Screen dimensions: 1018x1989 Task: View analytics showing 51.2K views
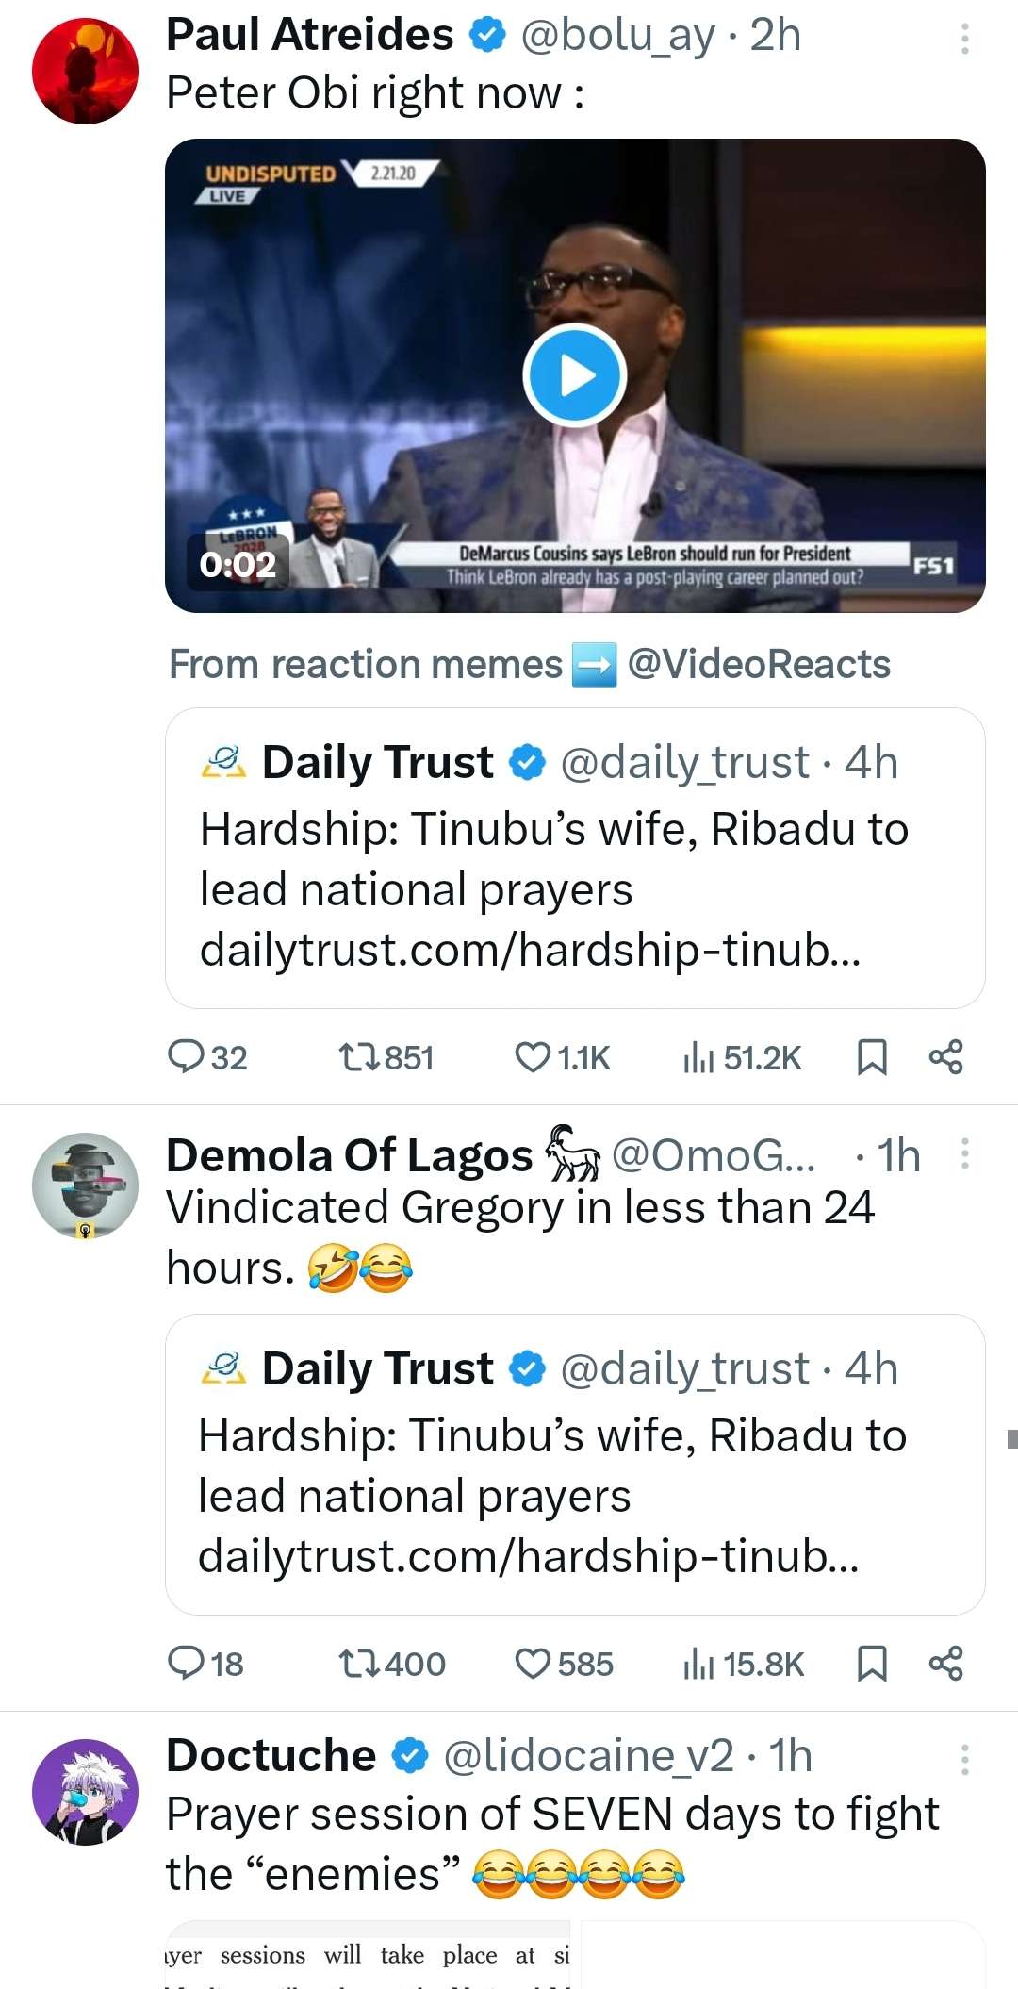[x=699, y=1058]
